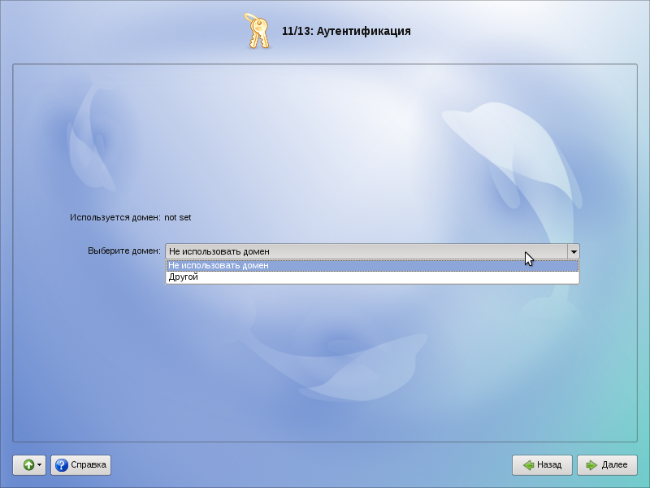Click the golden keys authentication icon

257,32
